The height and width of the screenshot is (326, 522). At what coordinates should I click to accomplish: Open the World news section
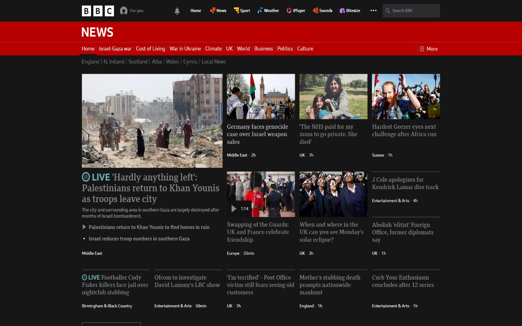coord(243,48)
